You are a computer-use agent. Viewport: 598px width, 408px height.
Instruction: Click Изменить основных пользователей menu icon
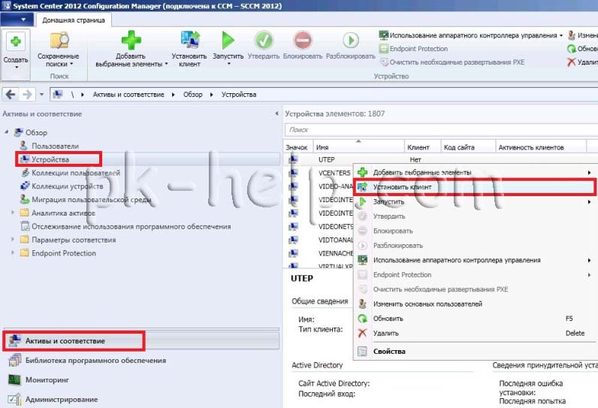362,304
